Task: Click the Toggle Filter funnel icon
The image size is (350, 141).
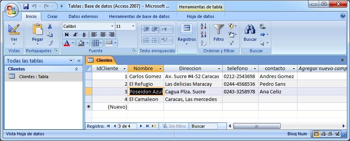Action: 231,43
